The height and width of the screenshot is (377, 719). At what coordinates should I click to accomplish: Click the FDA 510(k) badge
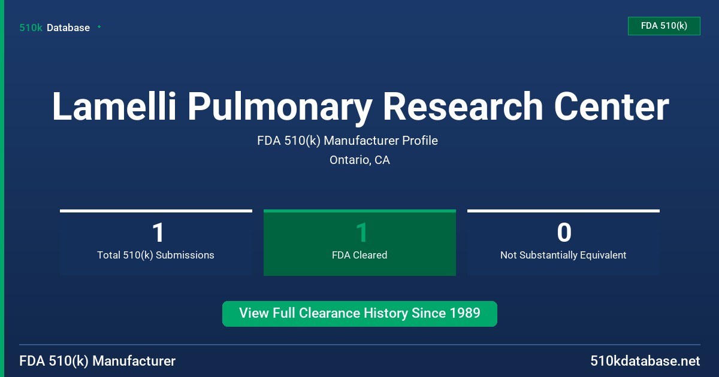coord(664,26)
